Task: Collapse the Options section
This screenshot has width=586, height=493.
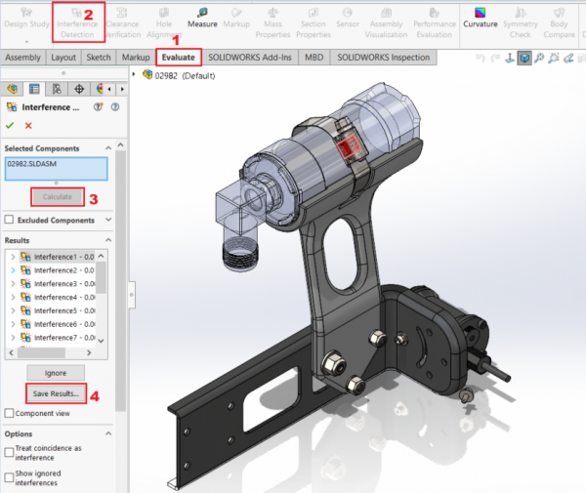Action: click(x=108, y=433)
